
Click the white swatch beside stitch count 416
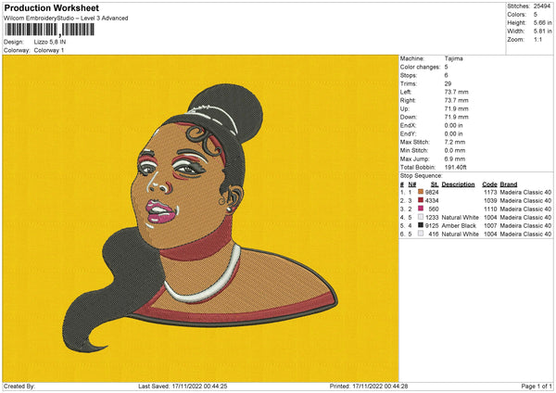[x=421, y=234]
